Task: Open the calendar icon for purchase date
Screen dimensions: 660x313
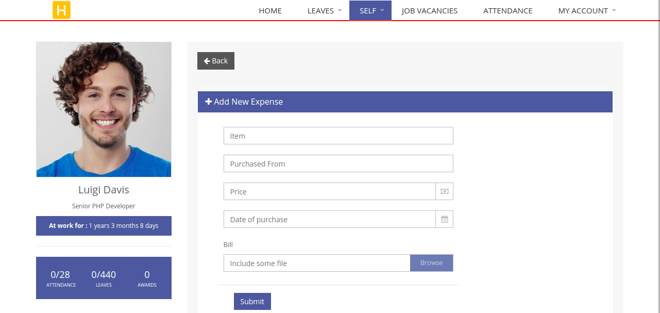Action: 444,219
